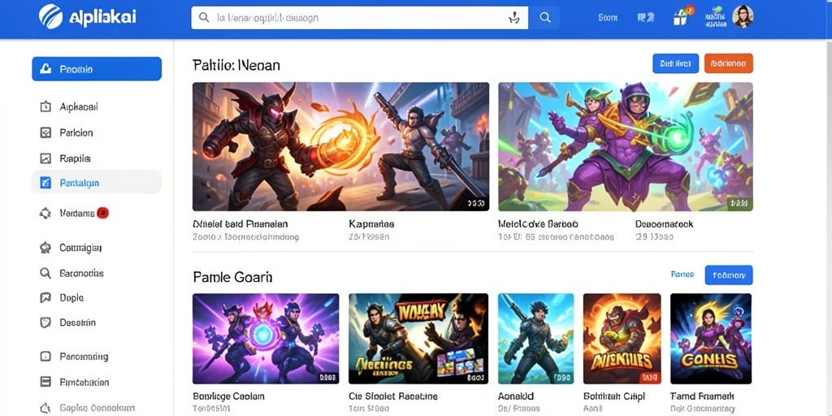
Task: Open the gift box icon in header
Action: click(681, 16)
